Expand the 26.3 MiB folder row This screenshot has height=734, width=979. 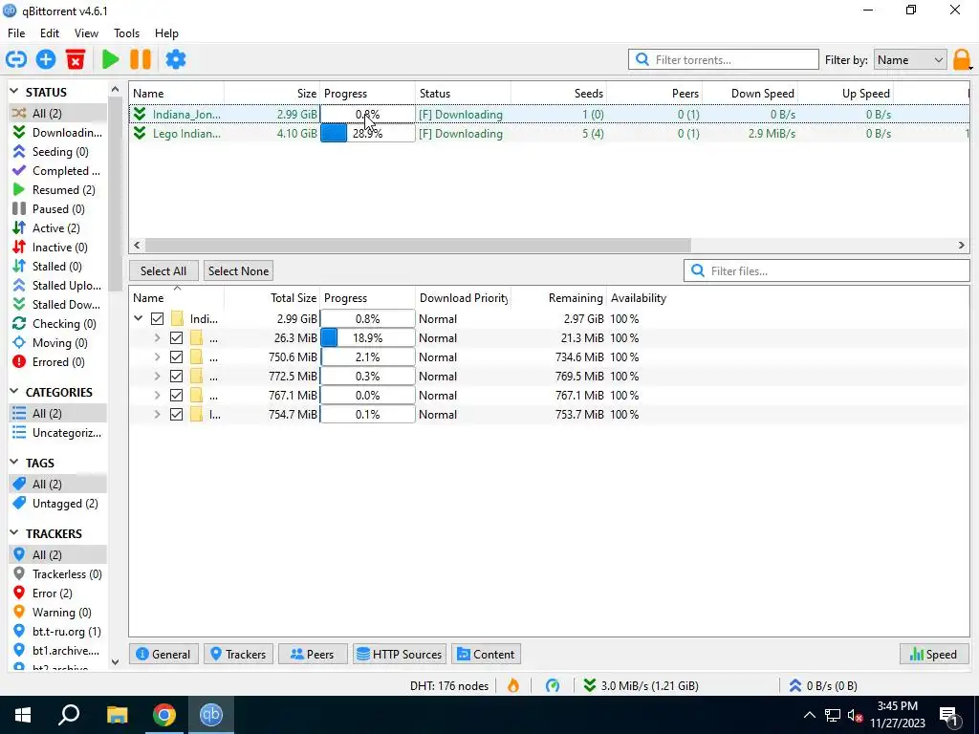click(158, 338)
